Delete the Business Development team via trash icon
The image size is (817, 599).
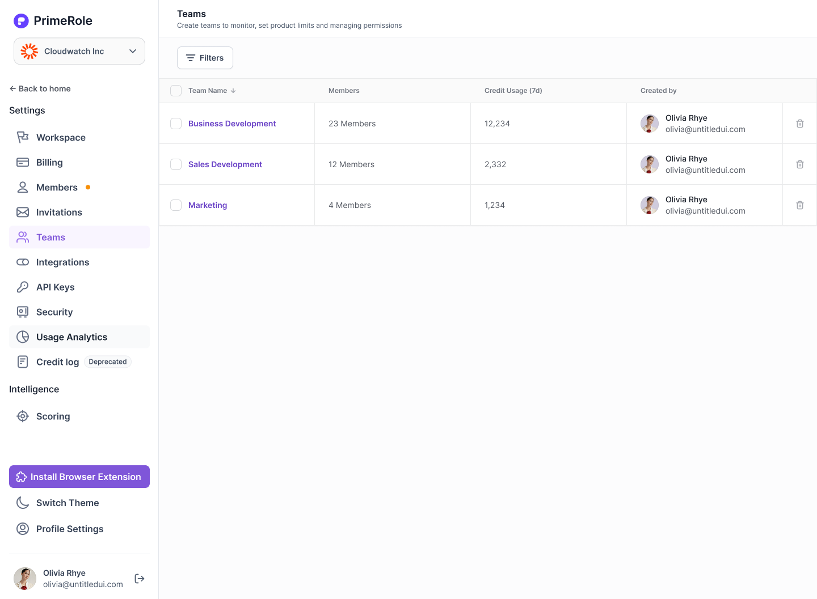(x=799, y=124)
